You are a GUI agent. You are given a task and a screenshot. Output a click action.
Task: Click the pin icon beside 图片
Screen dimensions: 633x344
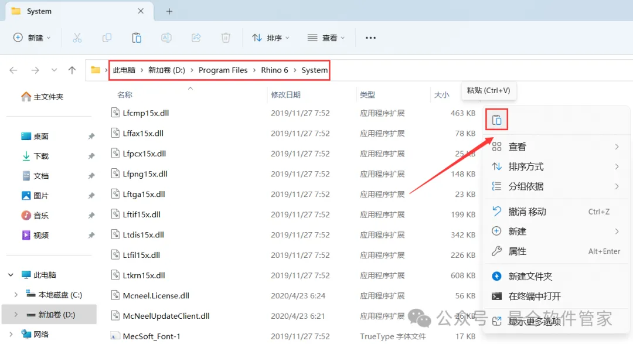[x=91, y=196]
